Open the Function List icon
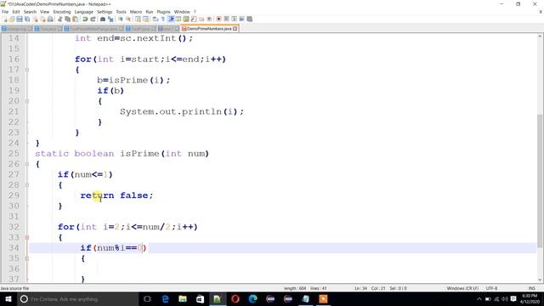544x306 pixels. coord(194,19)
